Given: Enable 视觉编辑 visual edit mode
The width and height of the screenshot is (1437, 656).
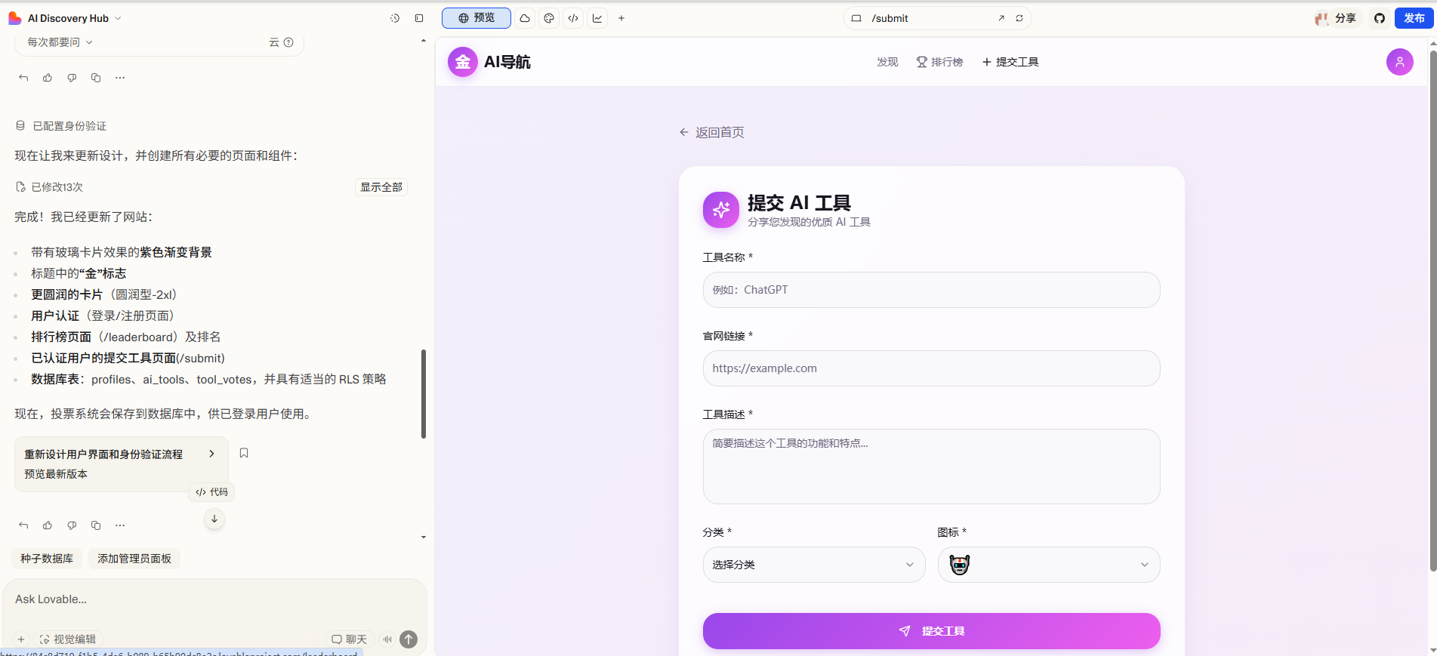Looking at the screenshot, I should [68, 639].
